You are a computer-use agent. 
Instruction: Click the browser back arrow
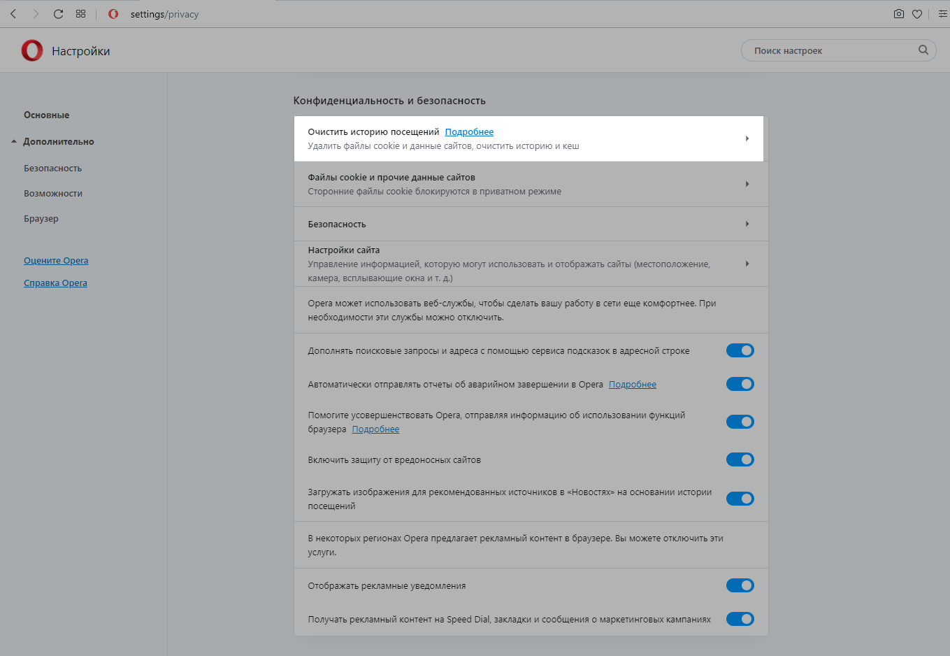coord(13,14)
